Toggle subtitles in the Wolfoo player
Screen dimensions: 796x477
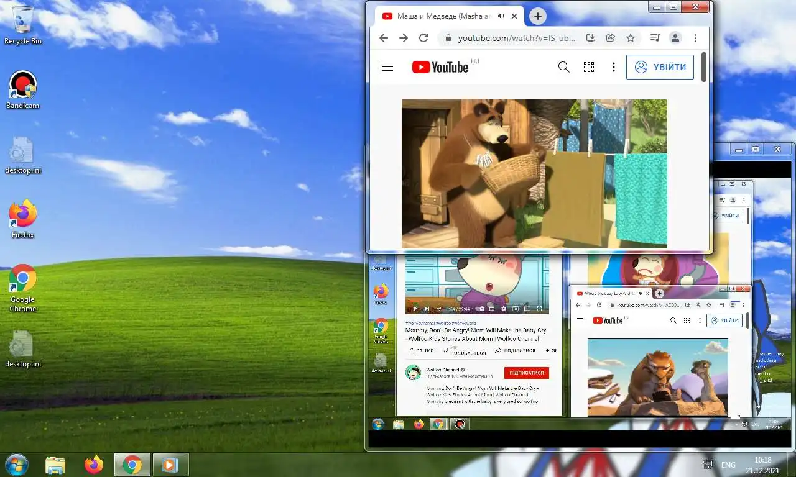click(x=492, y=309)
